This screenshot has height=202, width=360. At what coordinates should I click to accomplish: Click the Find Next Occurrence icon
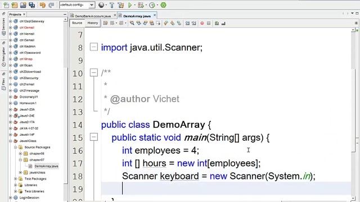click(x=145, y=23)
